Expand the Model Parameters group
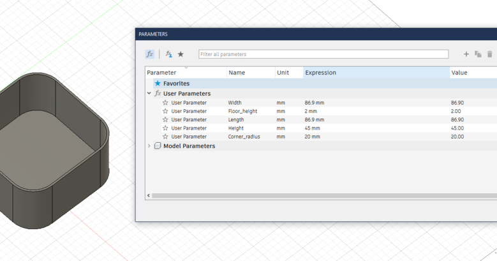497x261 pixels. [x=149, y=146]
